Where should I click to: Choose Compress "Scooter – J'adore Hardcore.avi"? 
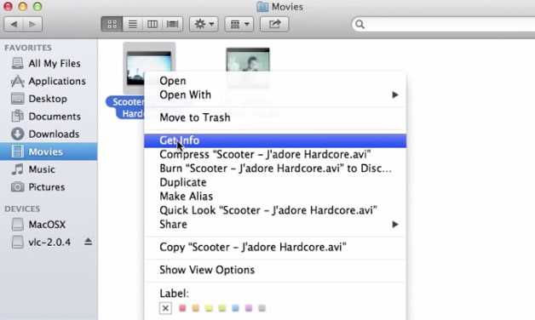coord(275,154)
